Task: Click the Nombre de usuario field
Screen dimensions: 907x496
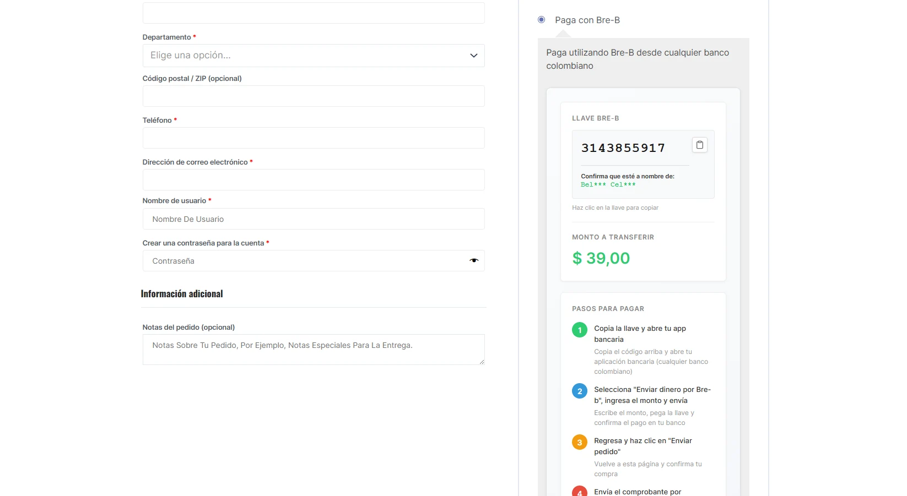Action: click(x=313, y=219)
